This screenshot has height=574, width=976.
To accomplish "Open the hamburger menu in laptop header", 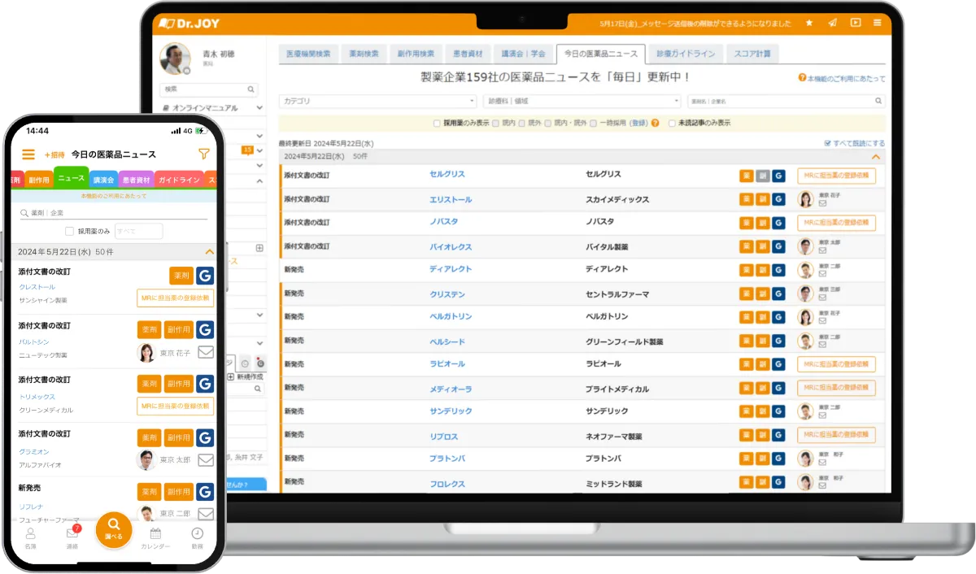I will (x=878, y=23).
